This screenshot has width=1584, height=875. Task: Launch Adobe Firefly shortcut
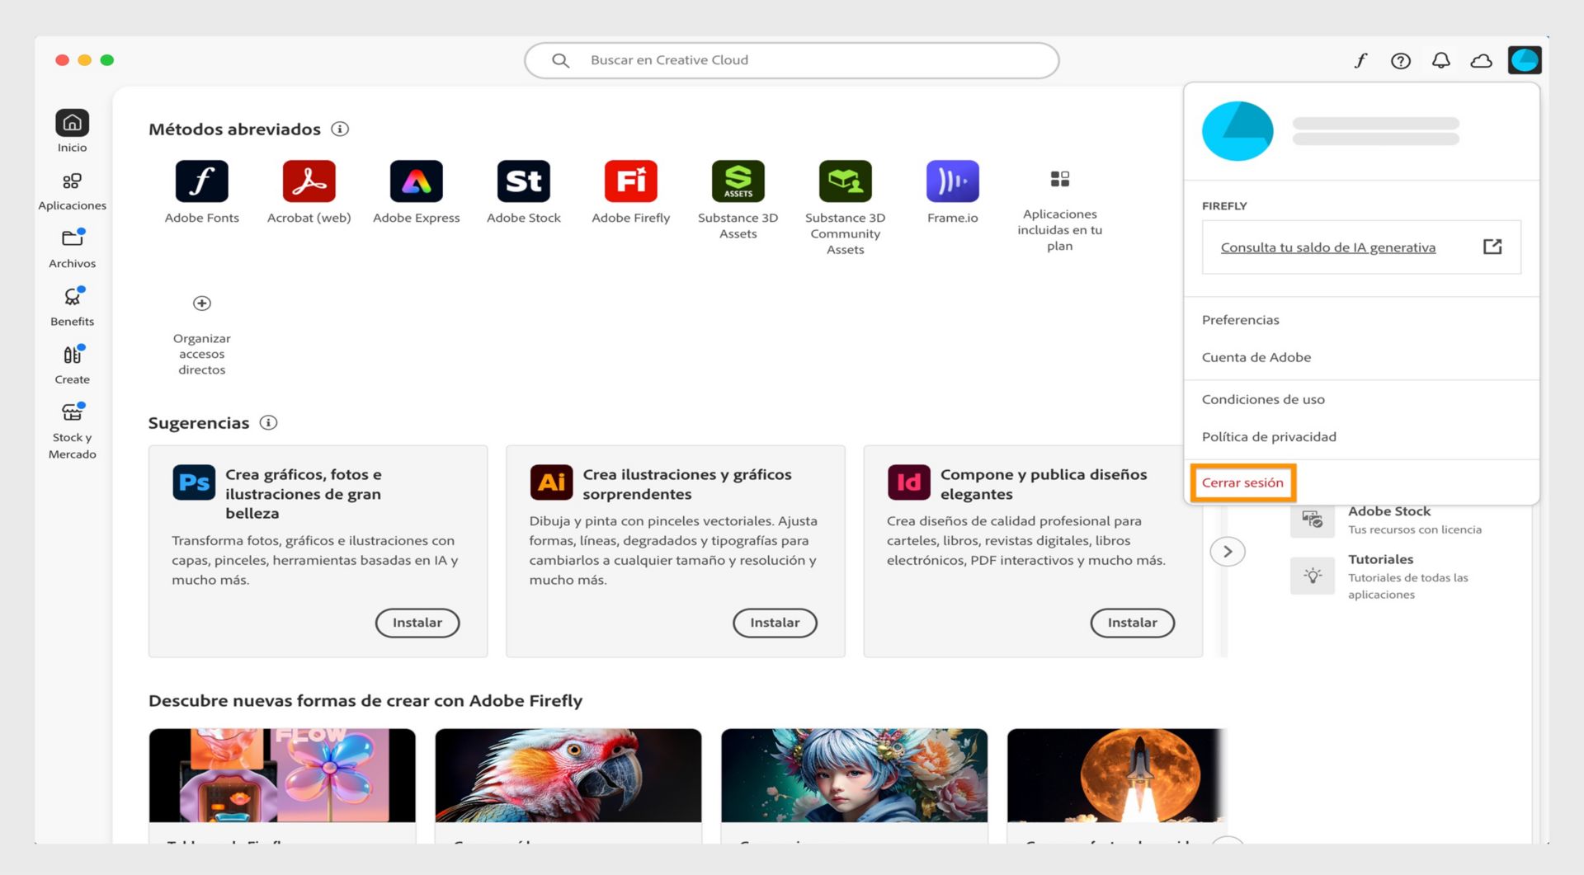click(x=631, y=181)
